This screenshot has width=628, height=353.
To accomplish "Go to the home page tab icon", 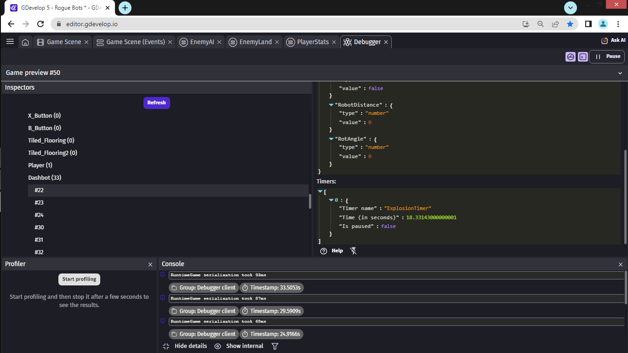I will [25, 42].
